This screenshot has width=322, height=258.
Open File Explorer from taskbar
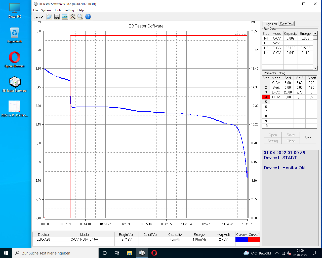[129, 253]
